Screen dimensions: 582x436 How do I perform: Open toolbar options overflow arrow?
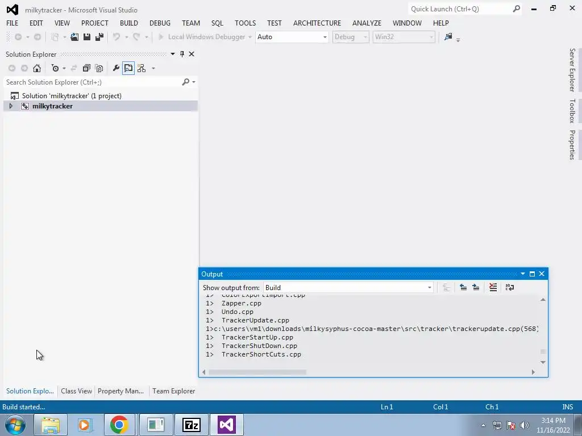tap(458, 39)
